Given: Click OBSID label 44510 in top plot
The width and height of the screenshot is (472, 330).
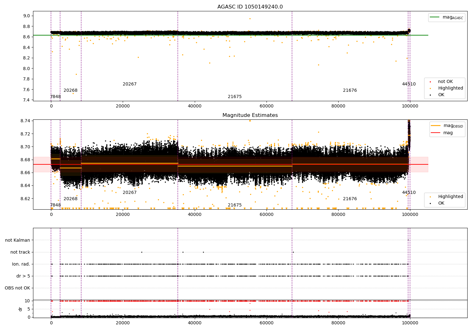Looking at the screenshot, I should [x=409, y=84].
